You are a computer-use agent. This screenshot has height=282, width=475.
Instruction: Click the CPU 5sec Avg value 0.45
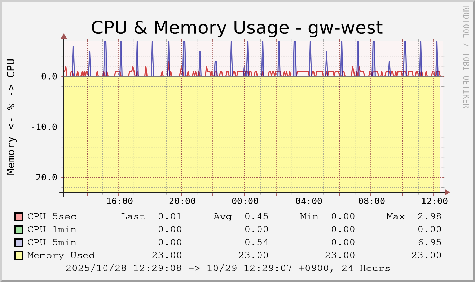(x=256, y=216)
